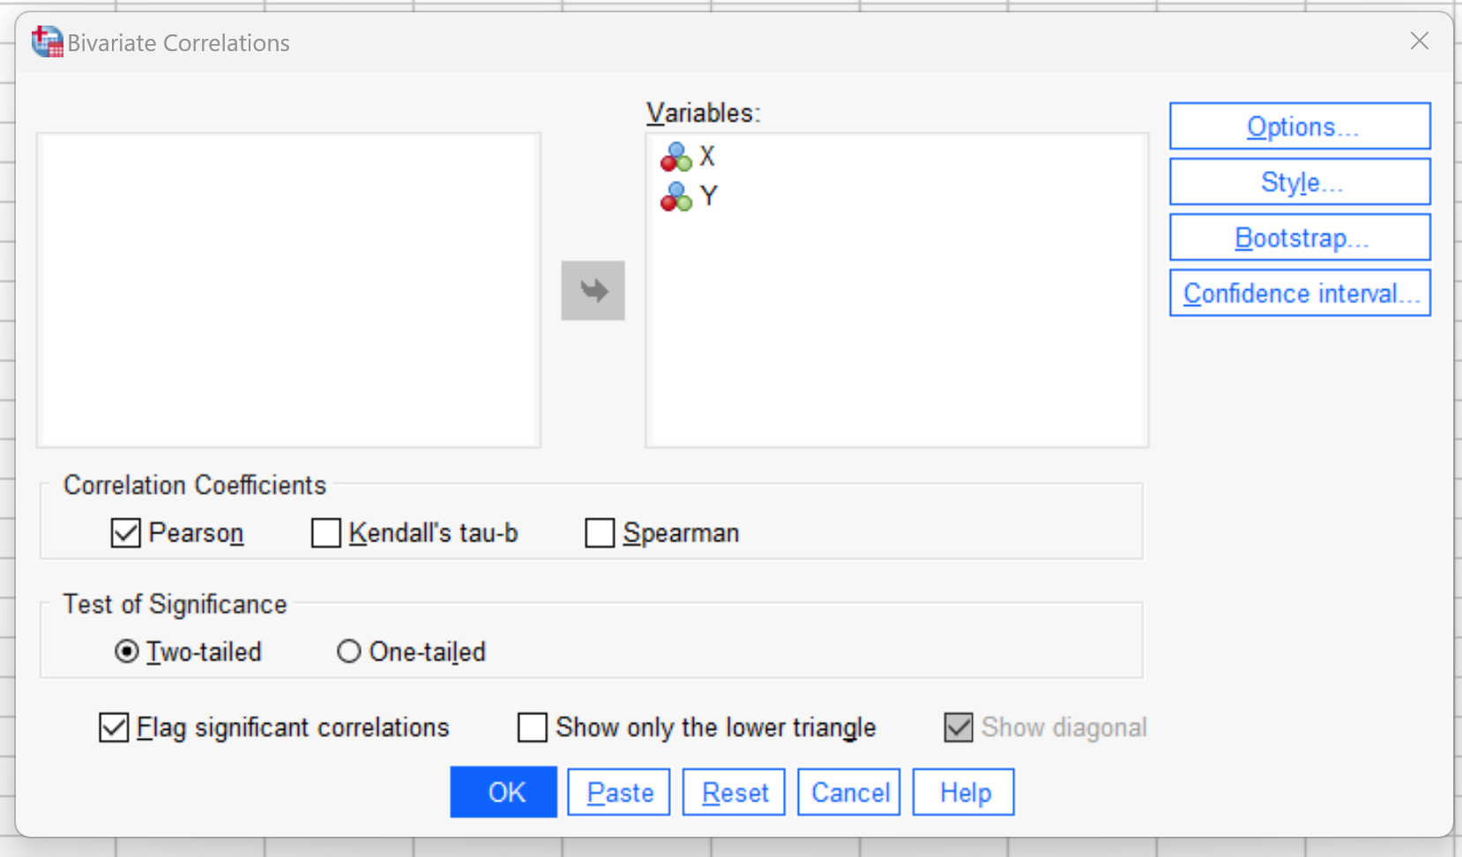Image resolution: width=1462 pixels, height=857 pixels.
Task: Click OK to run correlations
Action: coord(503,792)
